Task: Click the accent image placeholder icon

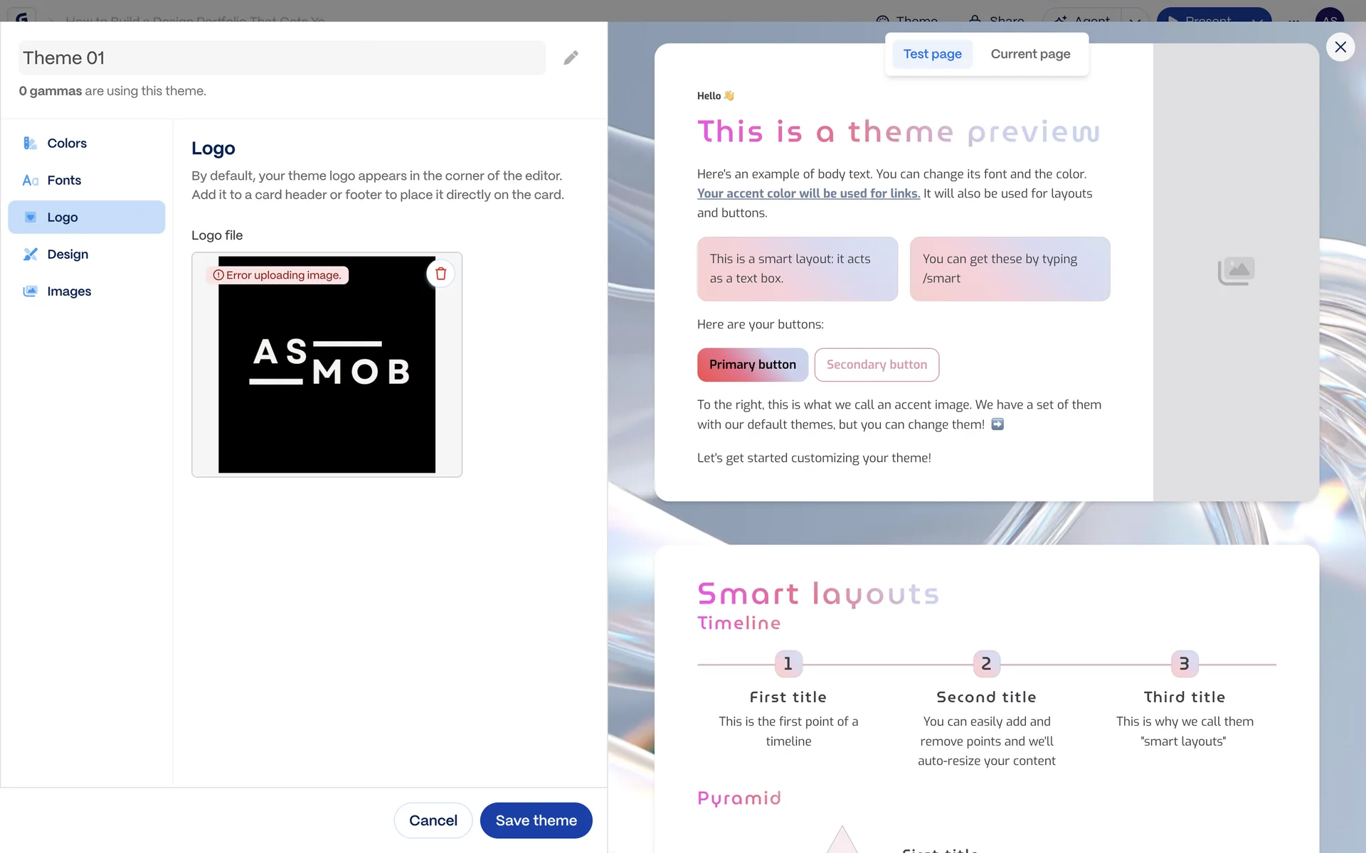Action: coord(1236,271)
